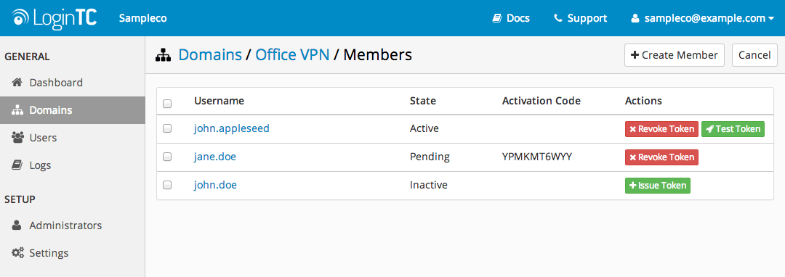Open Administrators setup page
This screenshot has width=785, height=277.
(73, 225)
